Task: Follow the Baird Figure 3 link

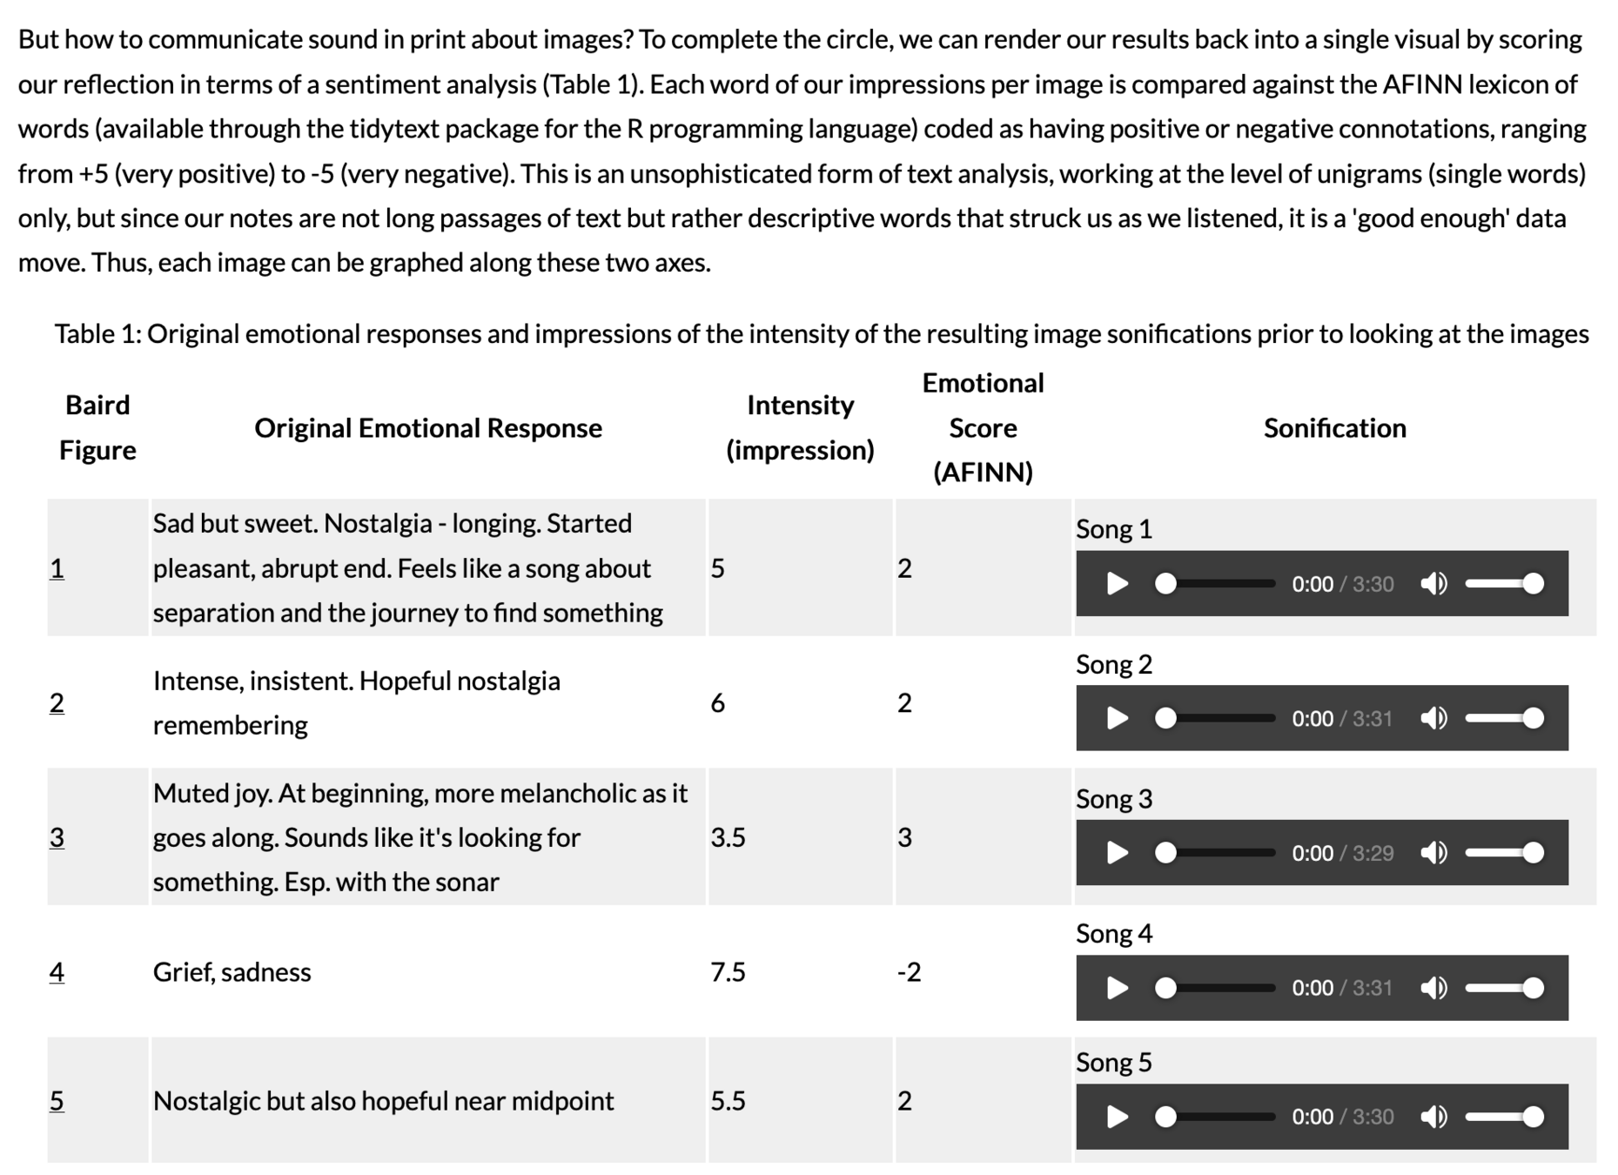Action: tap(57, 837)
